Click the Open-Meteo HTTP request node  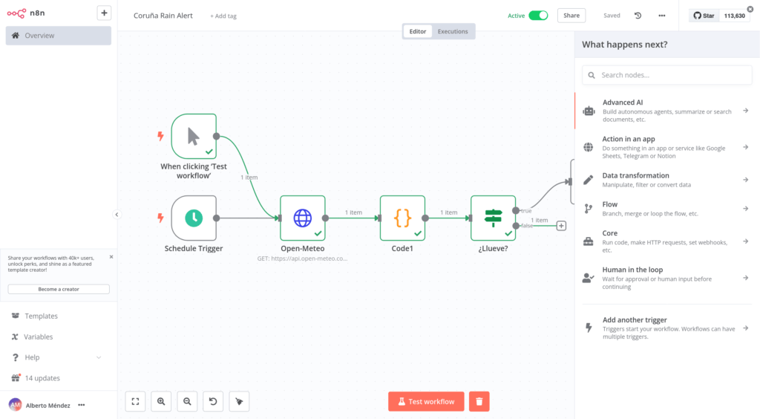tap(303, 218)
